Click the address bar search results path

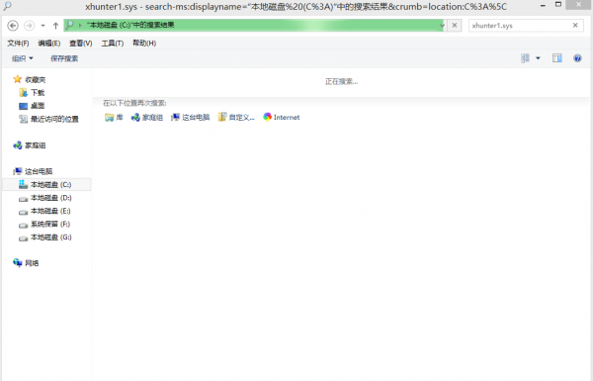130,25
